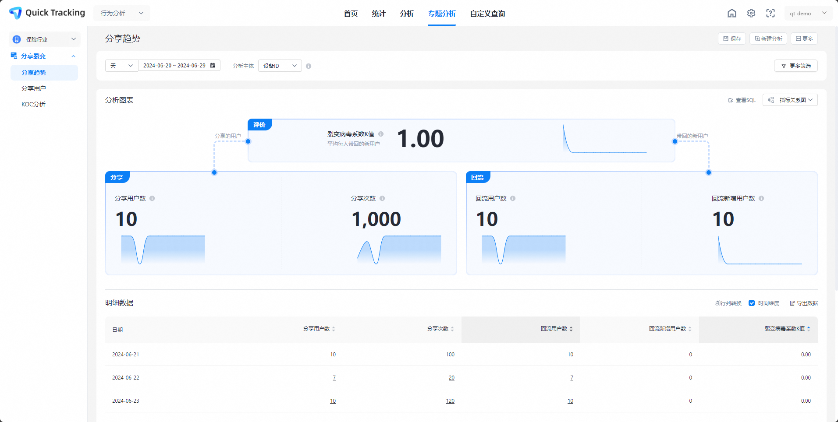The image size is (838, 422).
Task: Click 导出数据 button
Action: tap(804, 303)
